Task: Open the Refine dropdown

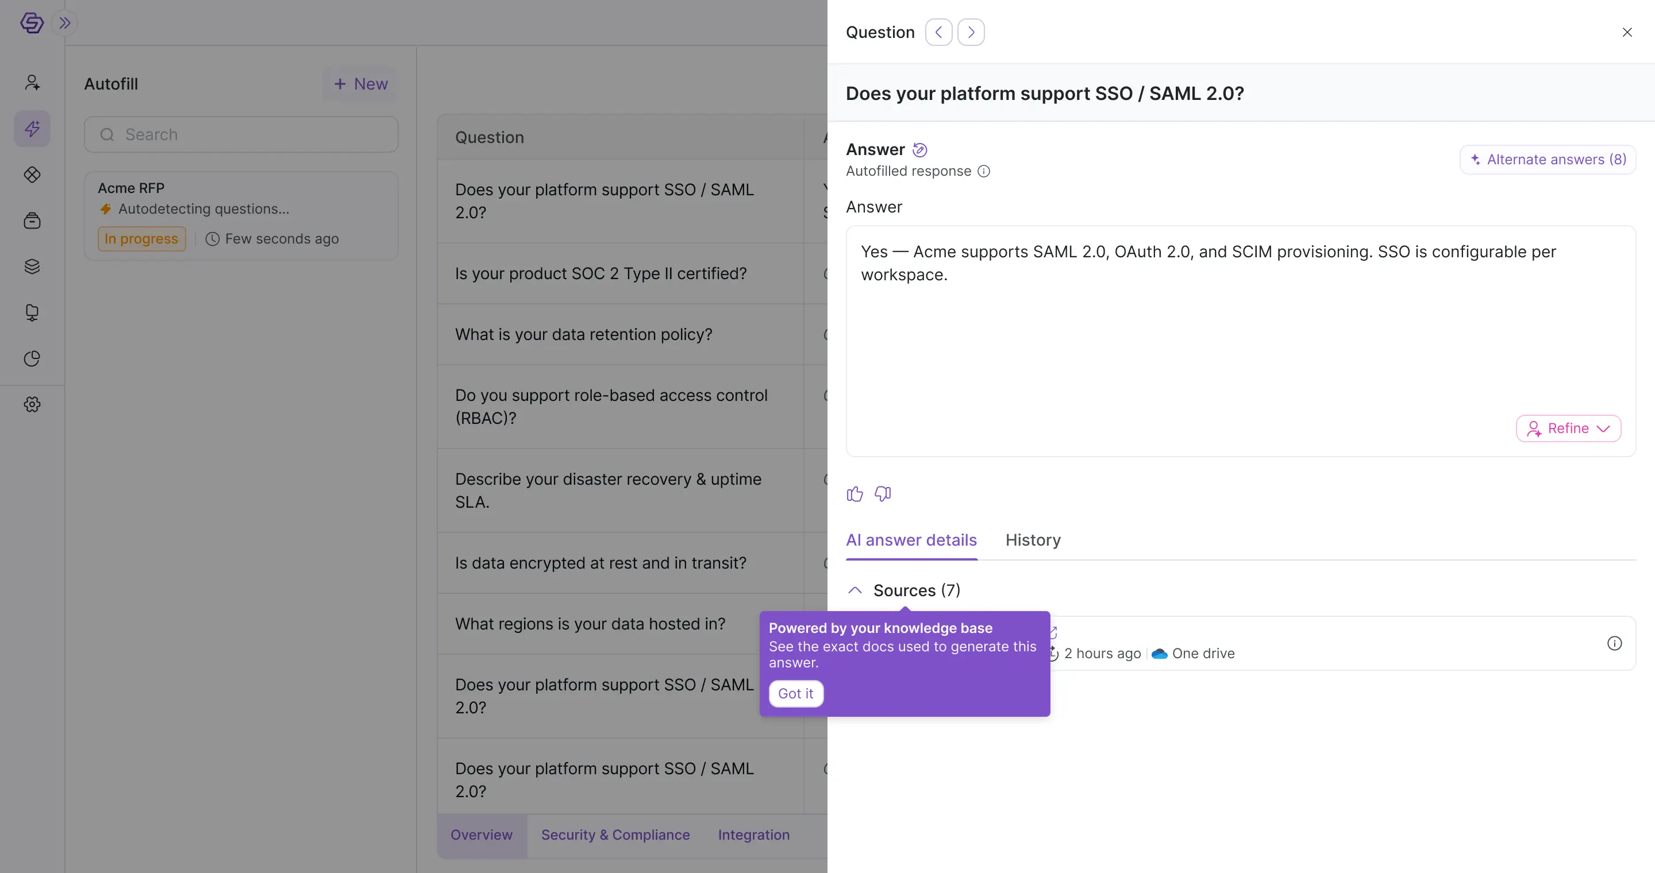Action: pyautogui.click(x=1568, y=428)
